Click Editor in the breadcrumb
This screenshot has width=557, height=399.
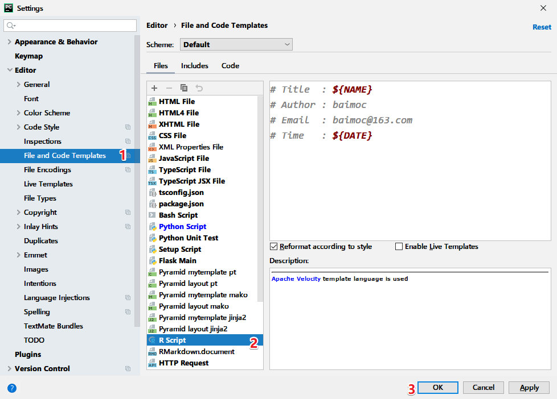tap(157, 25)
